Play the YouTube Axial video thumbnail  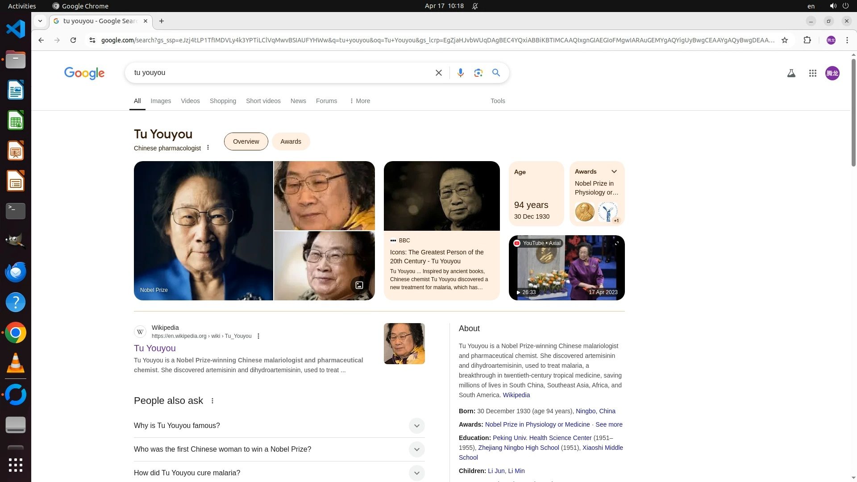pyautogui.click(x=566, y=268)
